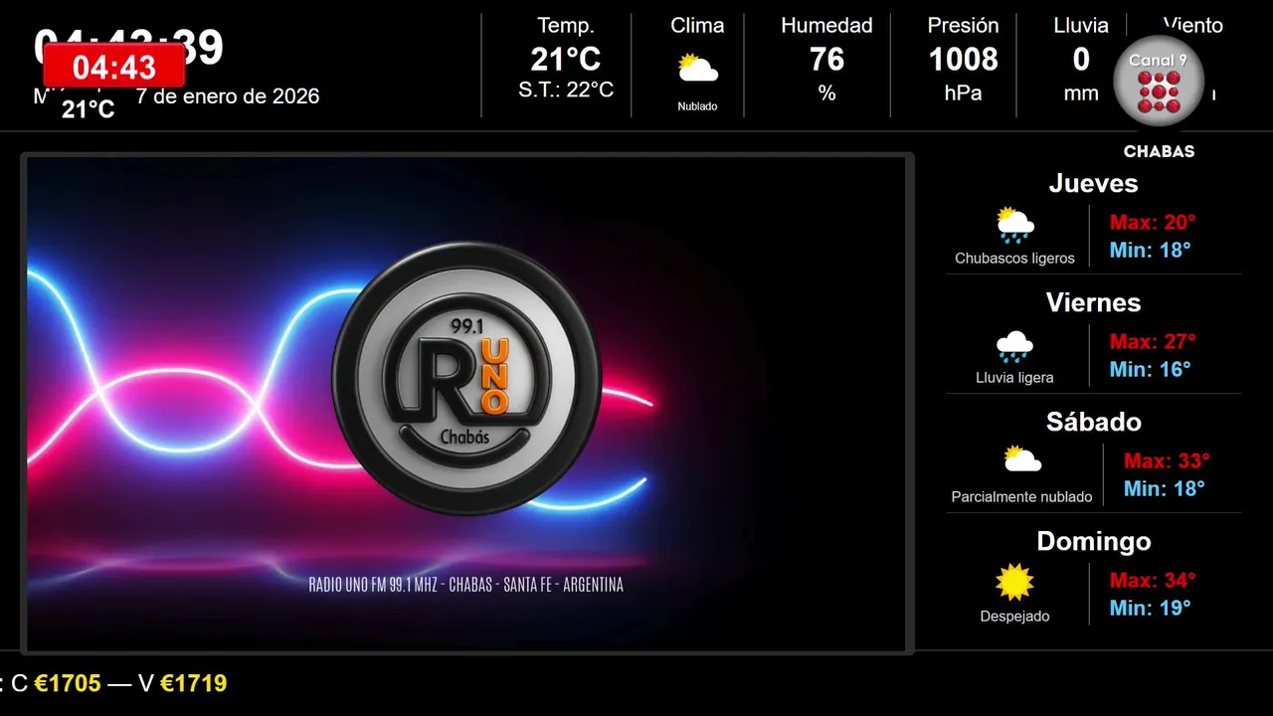The image size is (1273, 716).
Task: Click Sábado partly cloudy weather icon
Action: pos(1021,458)
